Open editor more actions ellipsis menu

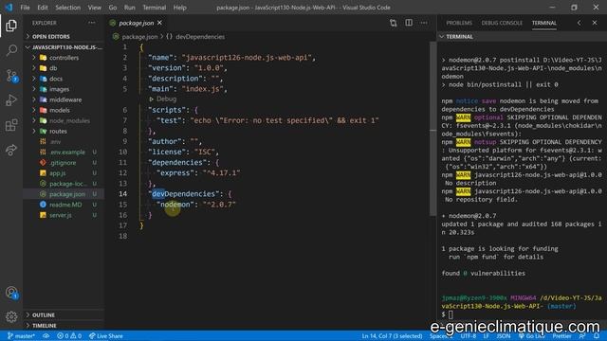[424, 23]
